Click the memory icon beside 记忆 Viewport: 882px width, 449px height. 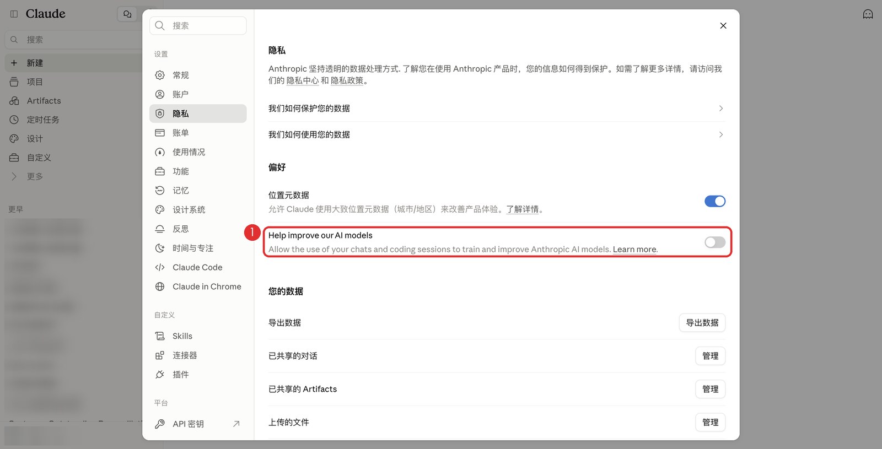[160, 190]
